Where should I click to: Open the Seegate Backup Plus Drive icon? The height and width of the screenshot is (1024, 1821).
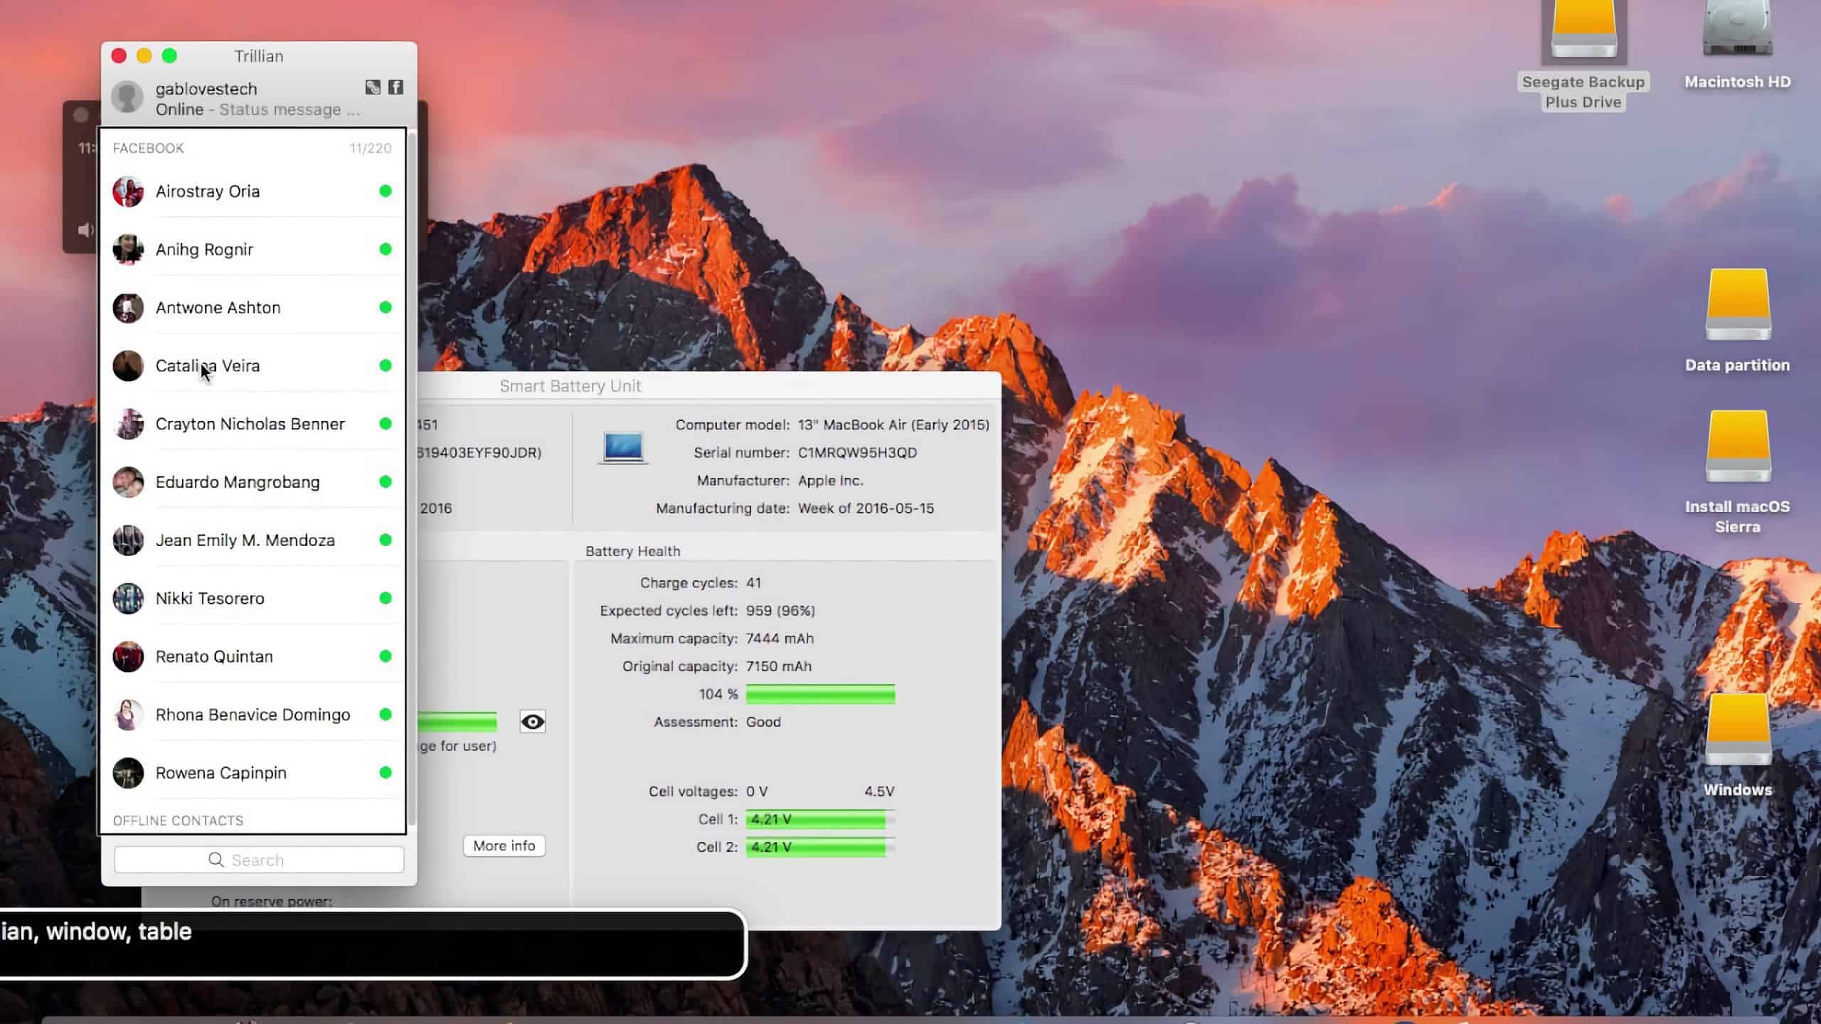coord(1583,28)
